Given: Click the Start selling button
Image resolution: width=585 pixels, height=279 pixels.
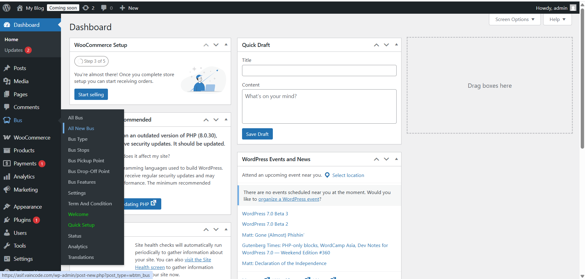Looking at the screenshot, I should point(91,94).
